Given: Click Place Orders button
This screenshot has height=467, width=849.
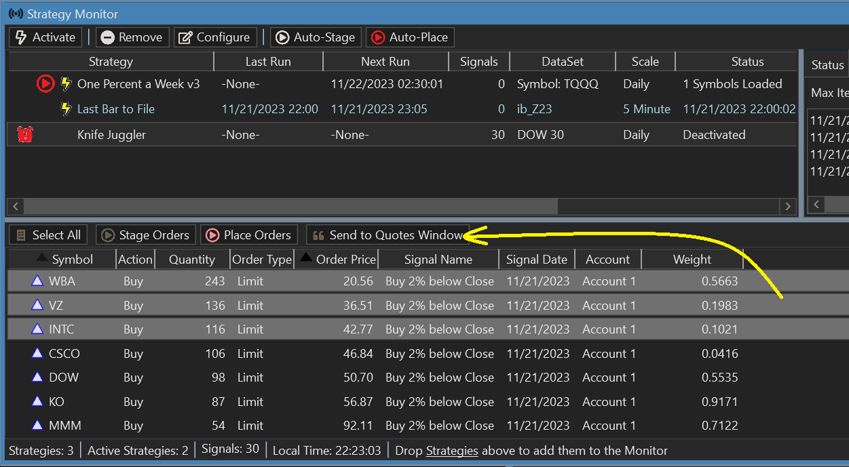Looking at the screenshot, I should pyautogui.click(x=249, y=235).
